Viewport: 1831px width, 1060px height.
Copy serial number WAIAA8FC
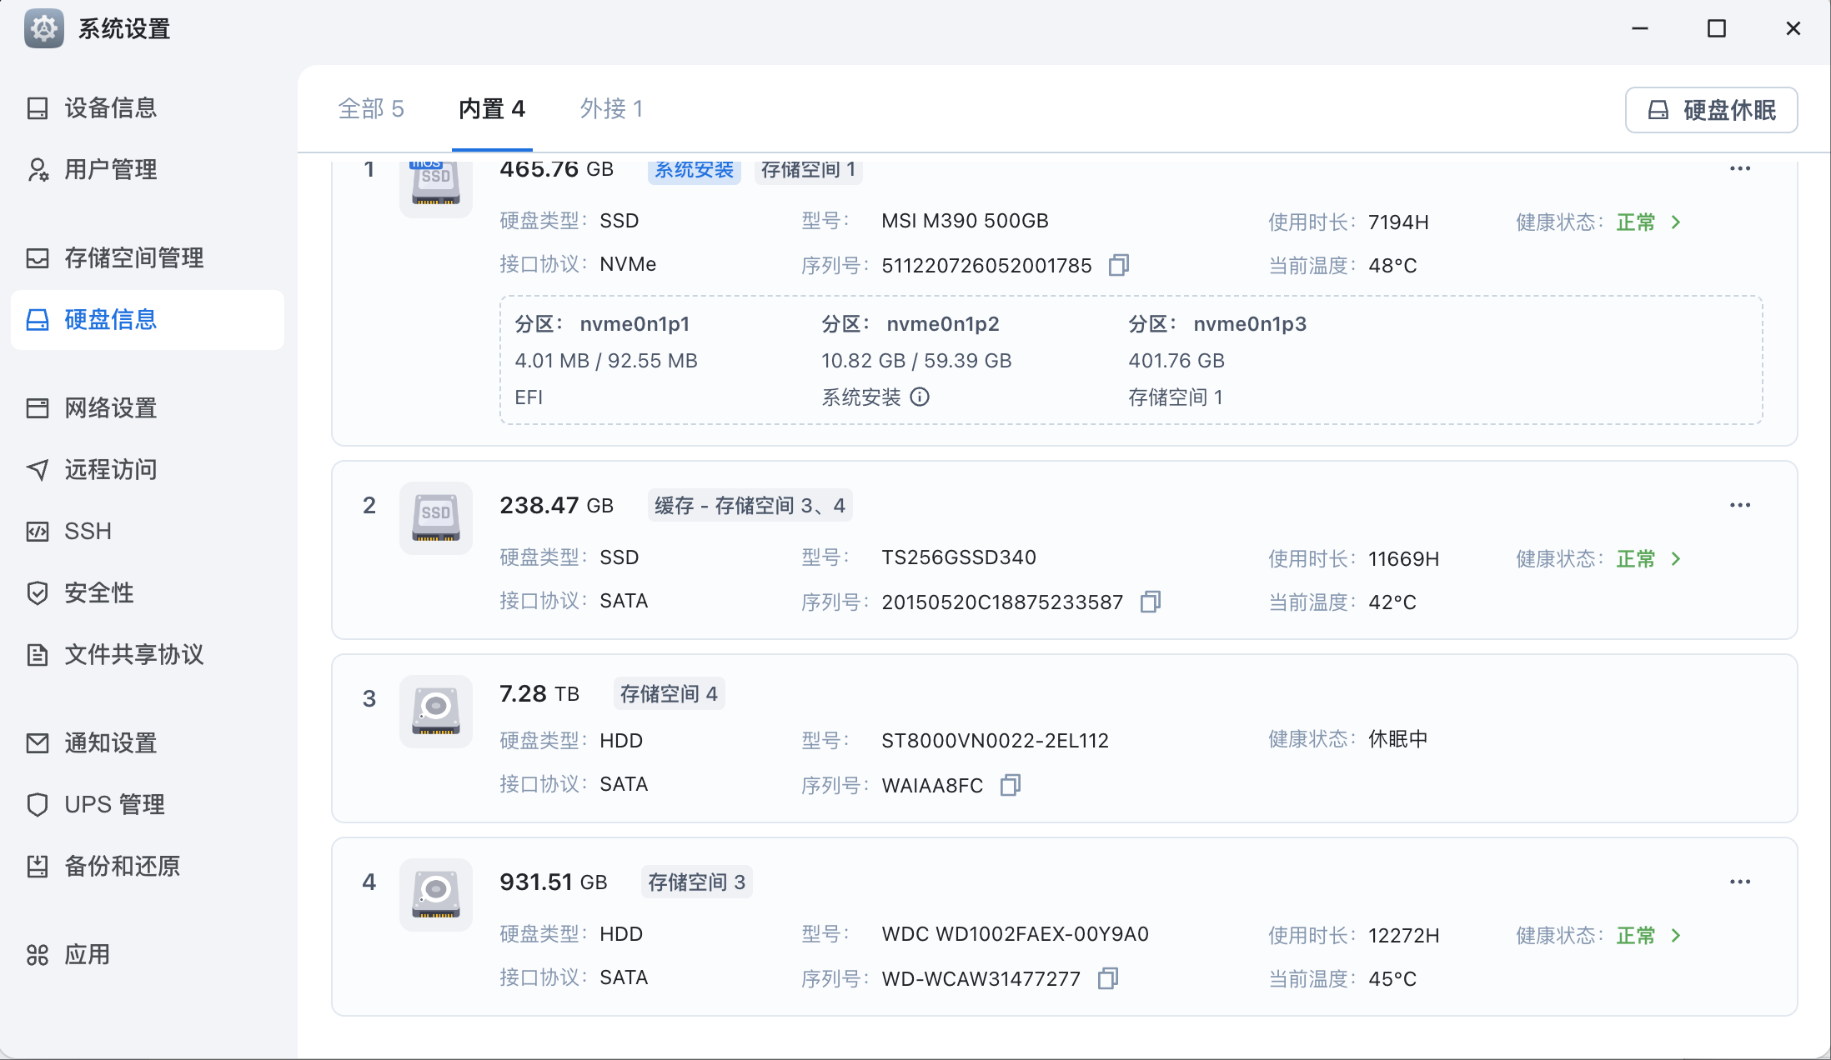(1010, 786)
